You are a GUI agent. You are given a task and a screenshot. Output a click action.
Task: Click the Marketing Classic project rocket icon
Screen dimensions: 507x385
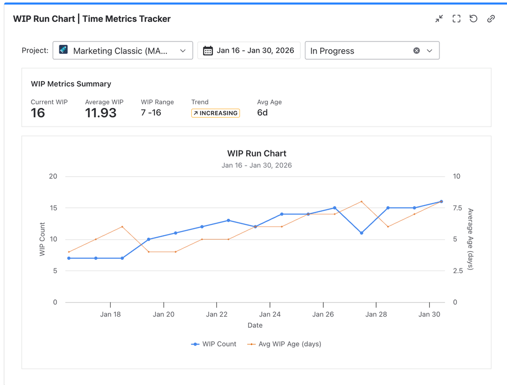tap(63, 50)
